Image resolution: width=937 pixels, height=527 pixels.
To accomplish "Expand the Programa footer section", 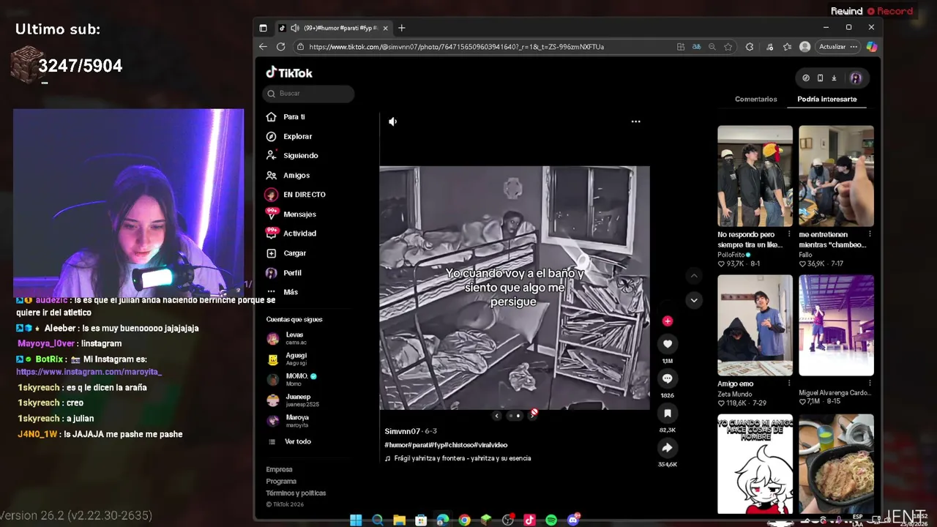I will click(x=281, y=482).
